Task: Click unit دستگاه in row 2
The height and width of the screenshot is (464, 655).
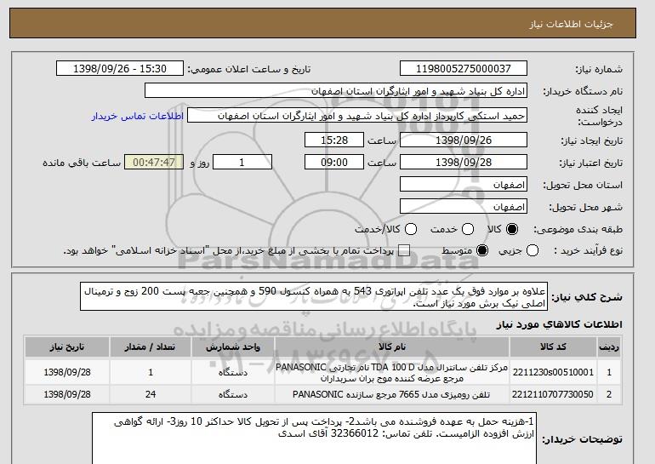Action: tap(233, 394)
